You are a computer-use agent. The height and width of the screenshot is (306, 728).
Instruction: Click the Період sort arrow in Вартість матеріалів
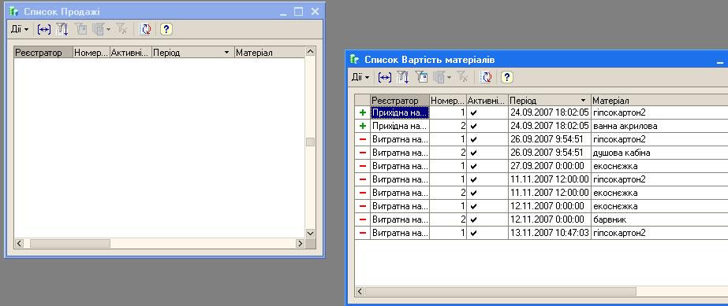pos(583,101)
